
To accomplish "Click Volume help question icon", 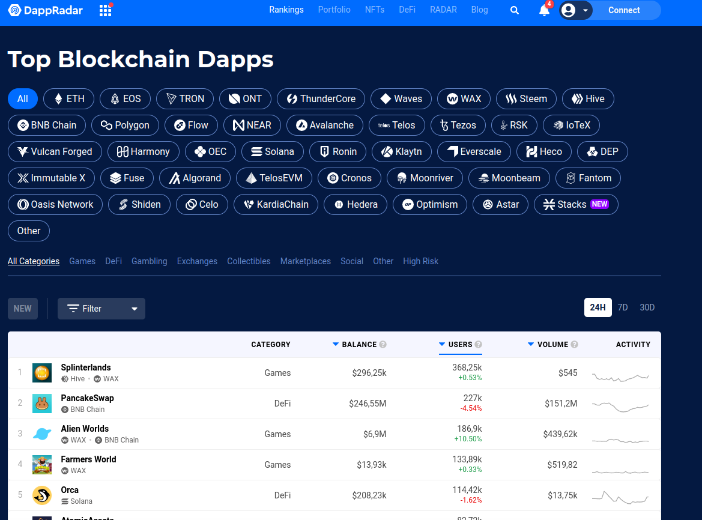I will point(575,345).
